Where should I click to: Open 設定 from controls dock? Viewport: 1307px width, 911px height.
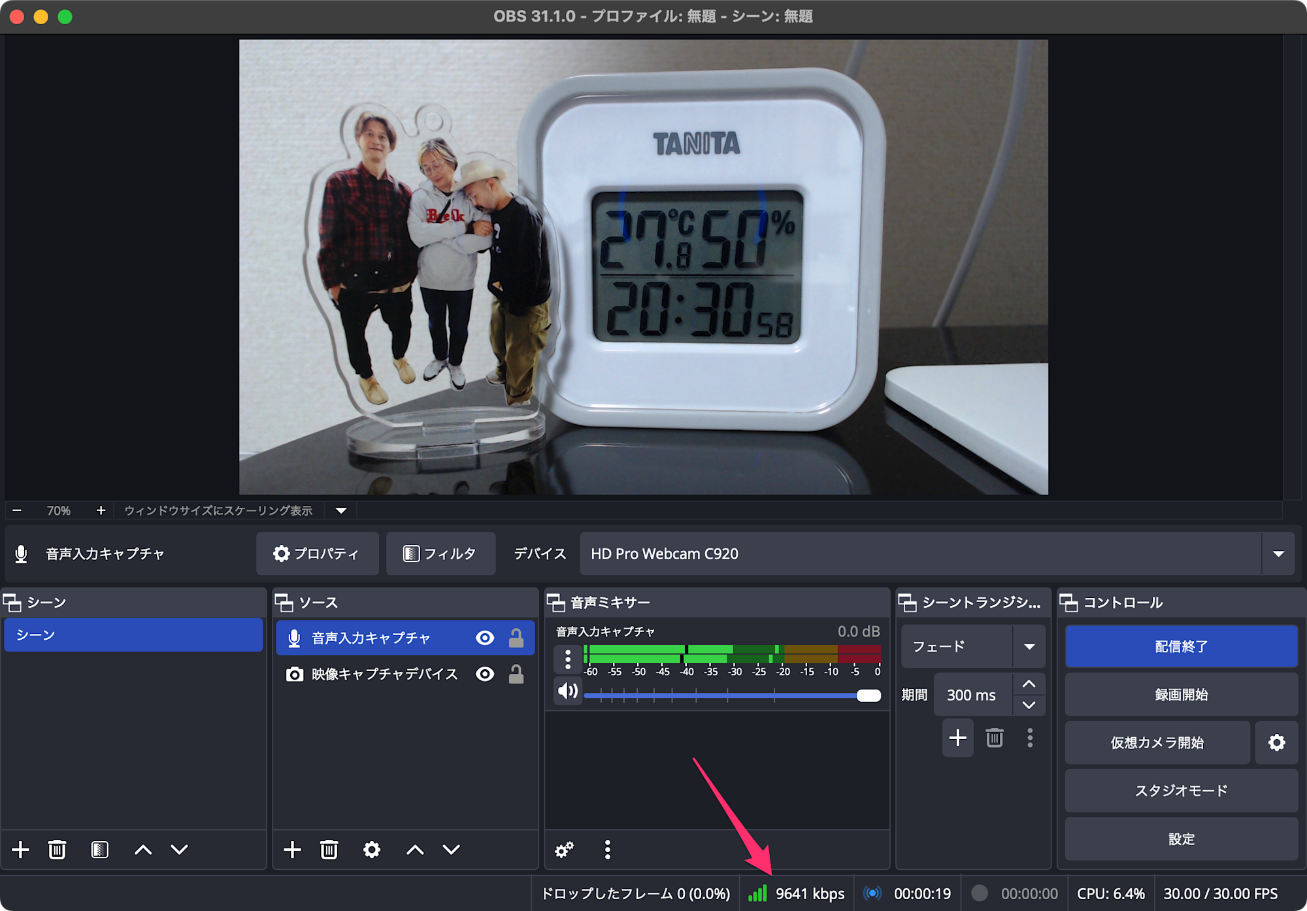pos(1181,838)
